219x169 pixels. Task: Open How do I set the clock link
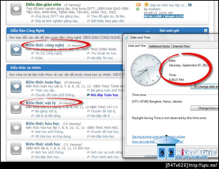click(x=158, y=142)
